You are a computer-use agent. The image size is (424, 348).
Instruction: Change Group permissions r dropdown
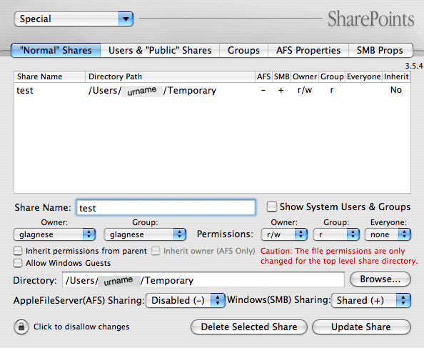click(336, 234)
